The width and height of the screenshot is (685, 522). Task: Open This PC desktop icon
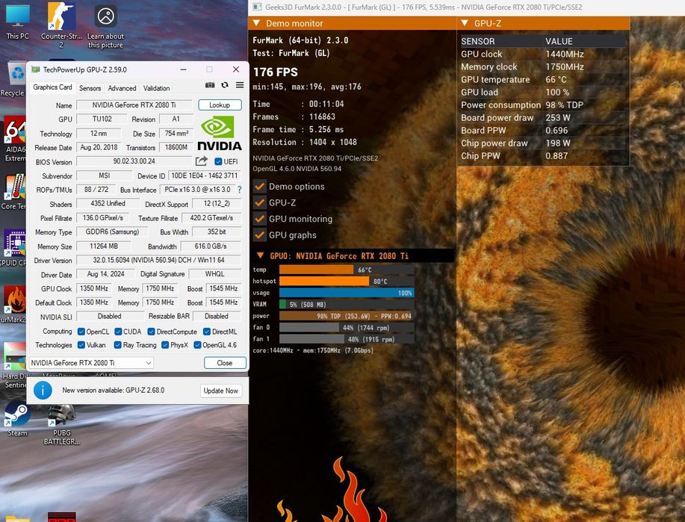17,22
